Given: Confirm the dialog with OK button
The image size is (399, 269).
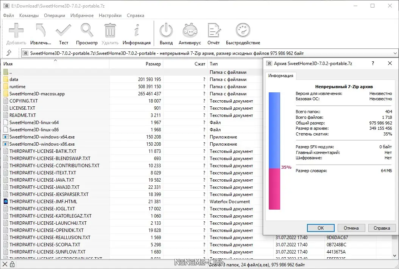Looking at the screenshot, I should 321,228.
